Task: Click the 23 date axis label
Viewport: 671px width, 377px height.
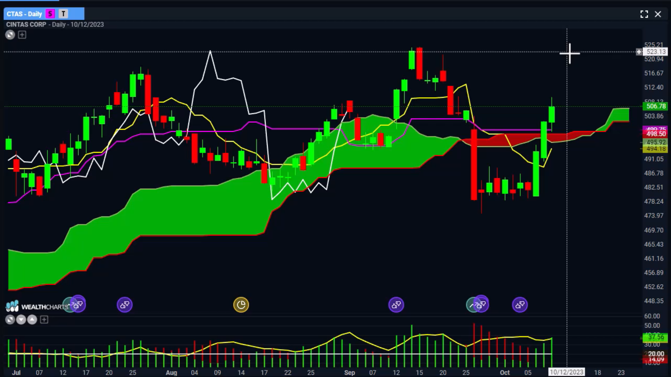Action: pos(621,372)
